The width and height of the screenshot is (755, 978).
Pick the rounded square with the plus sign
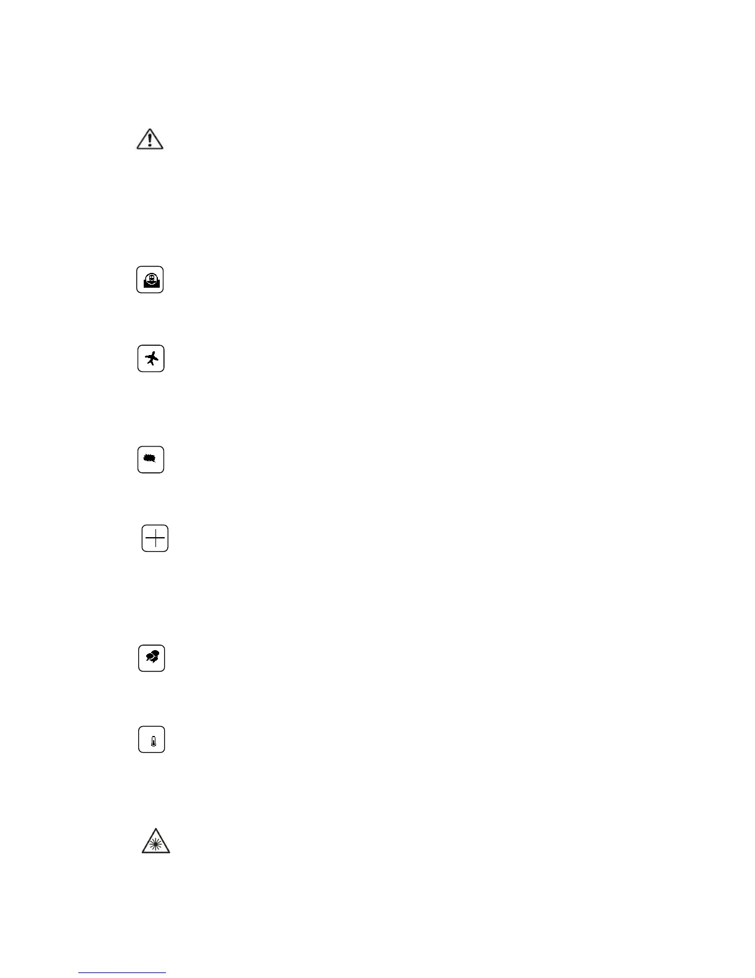tap(155, 538)
